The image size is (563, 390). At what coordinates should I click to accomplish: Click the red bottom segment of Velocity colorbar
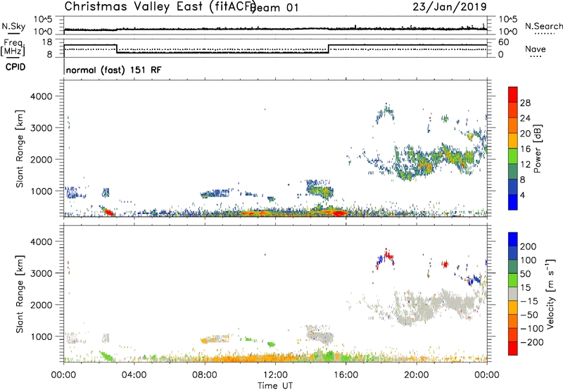click(513, 348)
